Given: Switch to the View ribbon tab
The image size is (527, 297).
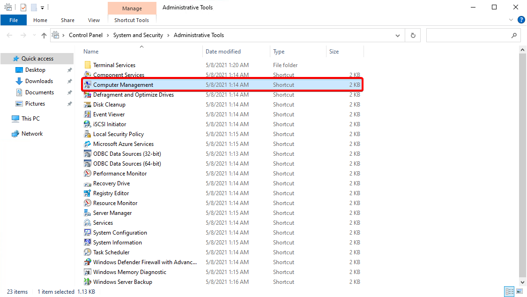Looking at the screenshot, I should tap(94, 20).
